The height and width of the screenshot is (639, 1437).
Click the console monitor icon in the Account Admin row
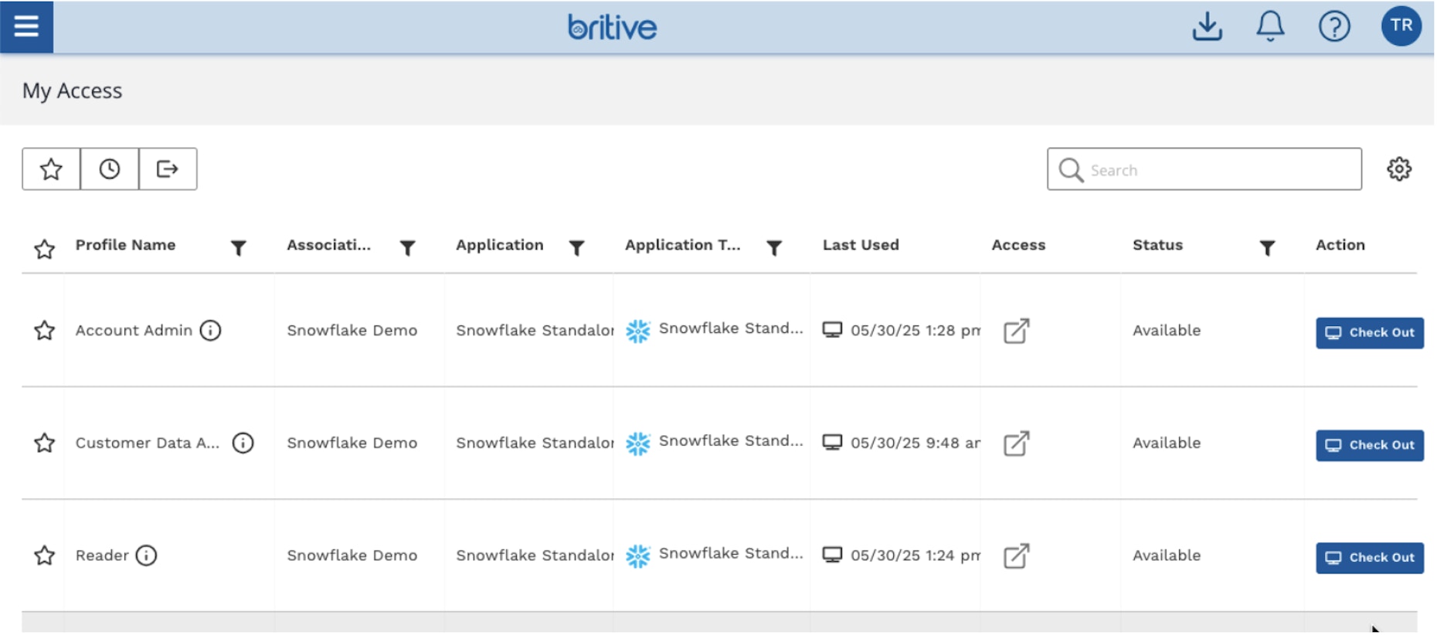click(x=832, y=330)
